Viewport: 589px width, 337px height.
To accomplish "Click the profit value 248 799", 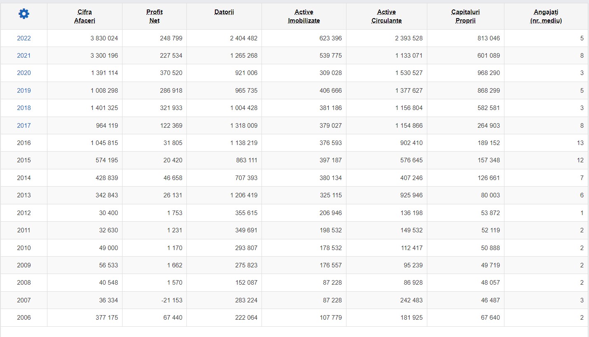I will coord(171,38).
